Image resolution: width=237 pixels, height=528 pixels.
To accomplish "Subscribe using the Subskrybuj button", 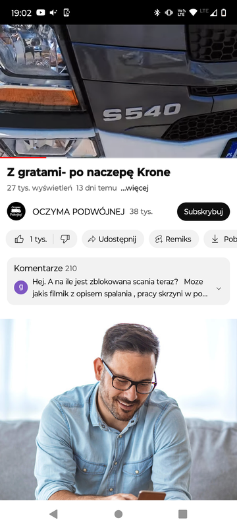I will pos(203,211).
